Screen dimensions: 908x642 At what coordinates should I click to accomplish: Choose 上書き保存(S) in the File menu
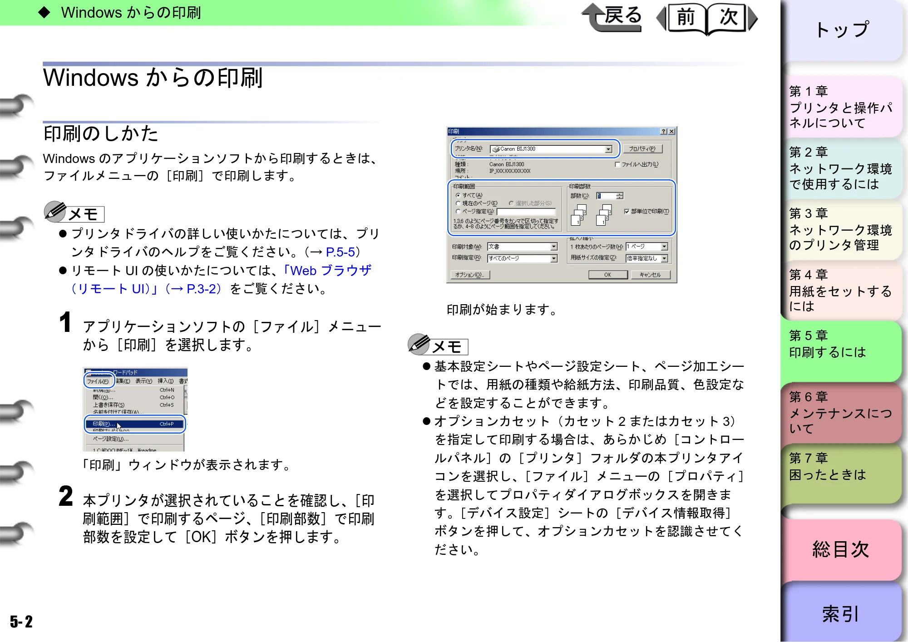133,405
